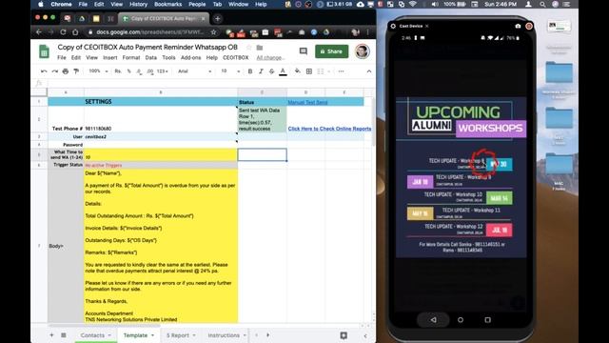Open the More toolbar options ellipsis
The width and height of the screenshot is (609, 343).
click(341, 71)
